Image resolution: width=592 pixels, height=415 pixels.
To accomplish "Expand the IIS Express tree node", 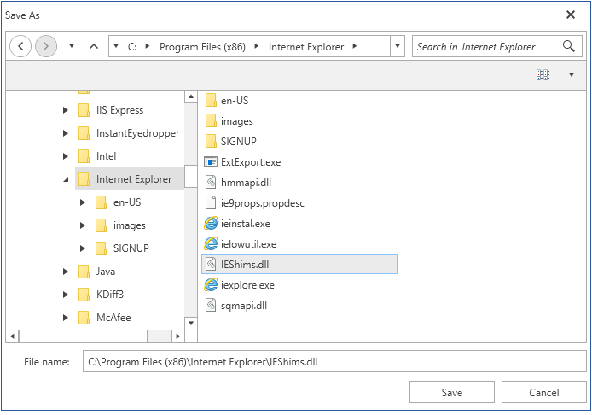I will click(66, 110).
